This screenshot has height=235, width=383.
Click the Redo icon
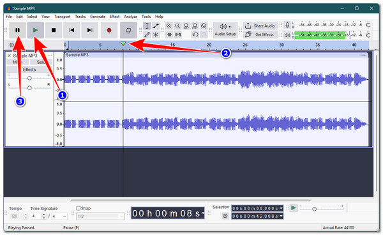point(204,34)
